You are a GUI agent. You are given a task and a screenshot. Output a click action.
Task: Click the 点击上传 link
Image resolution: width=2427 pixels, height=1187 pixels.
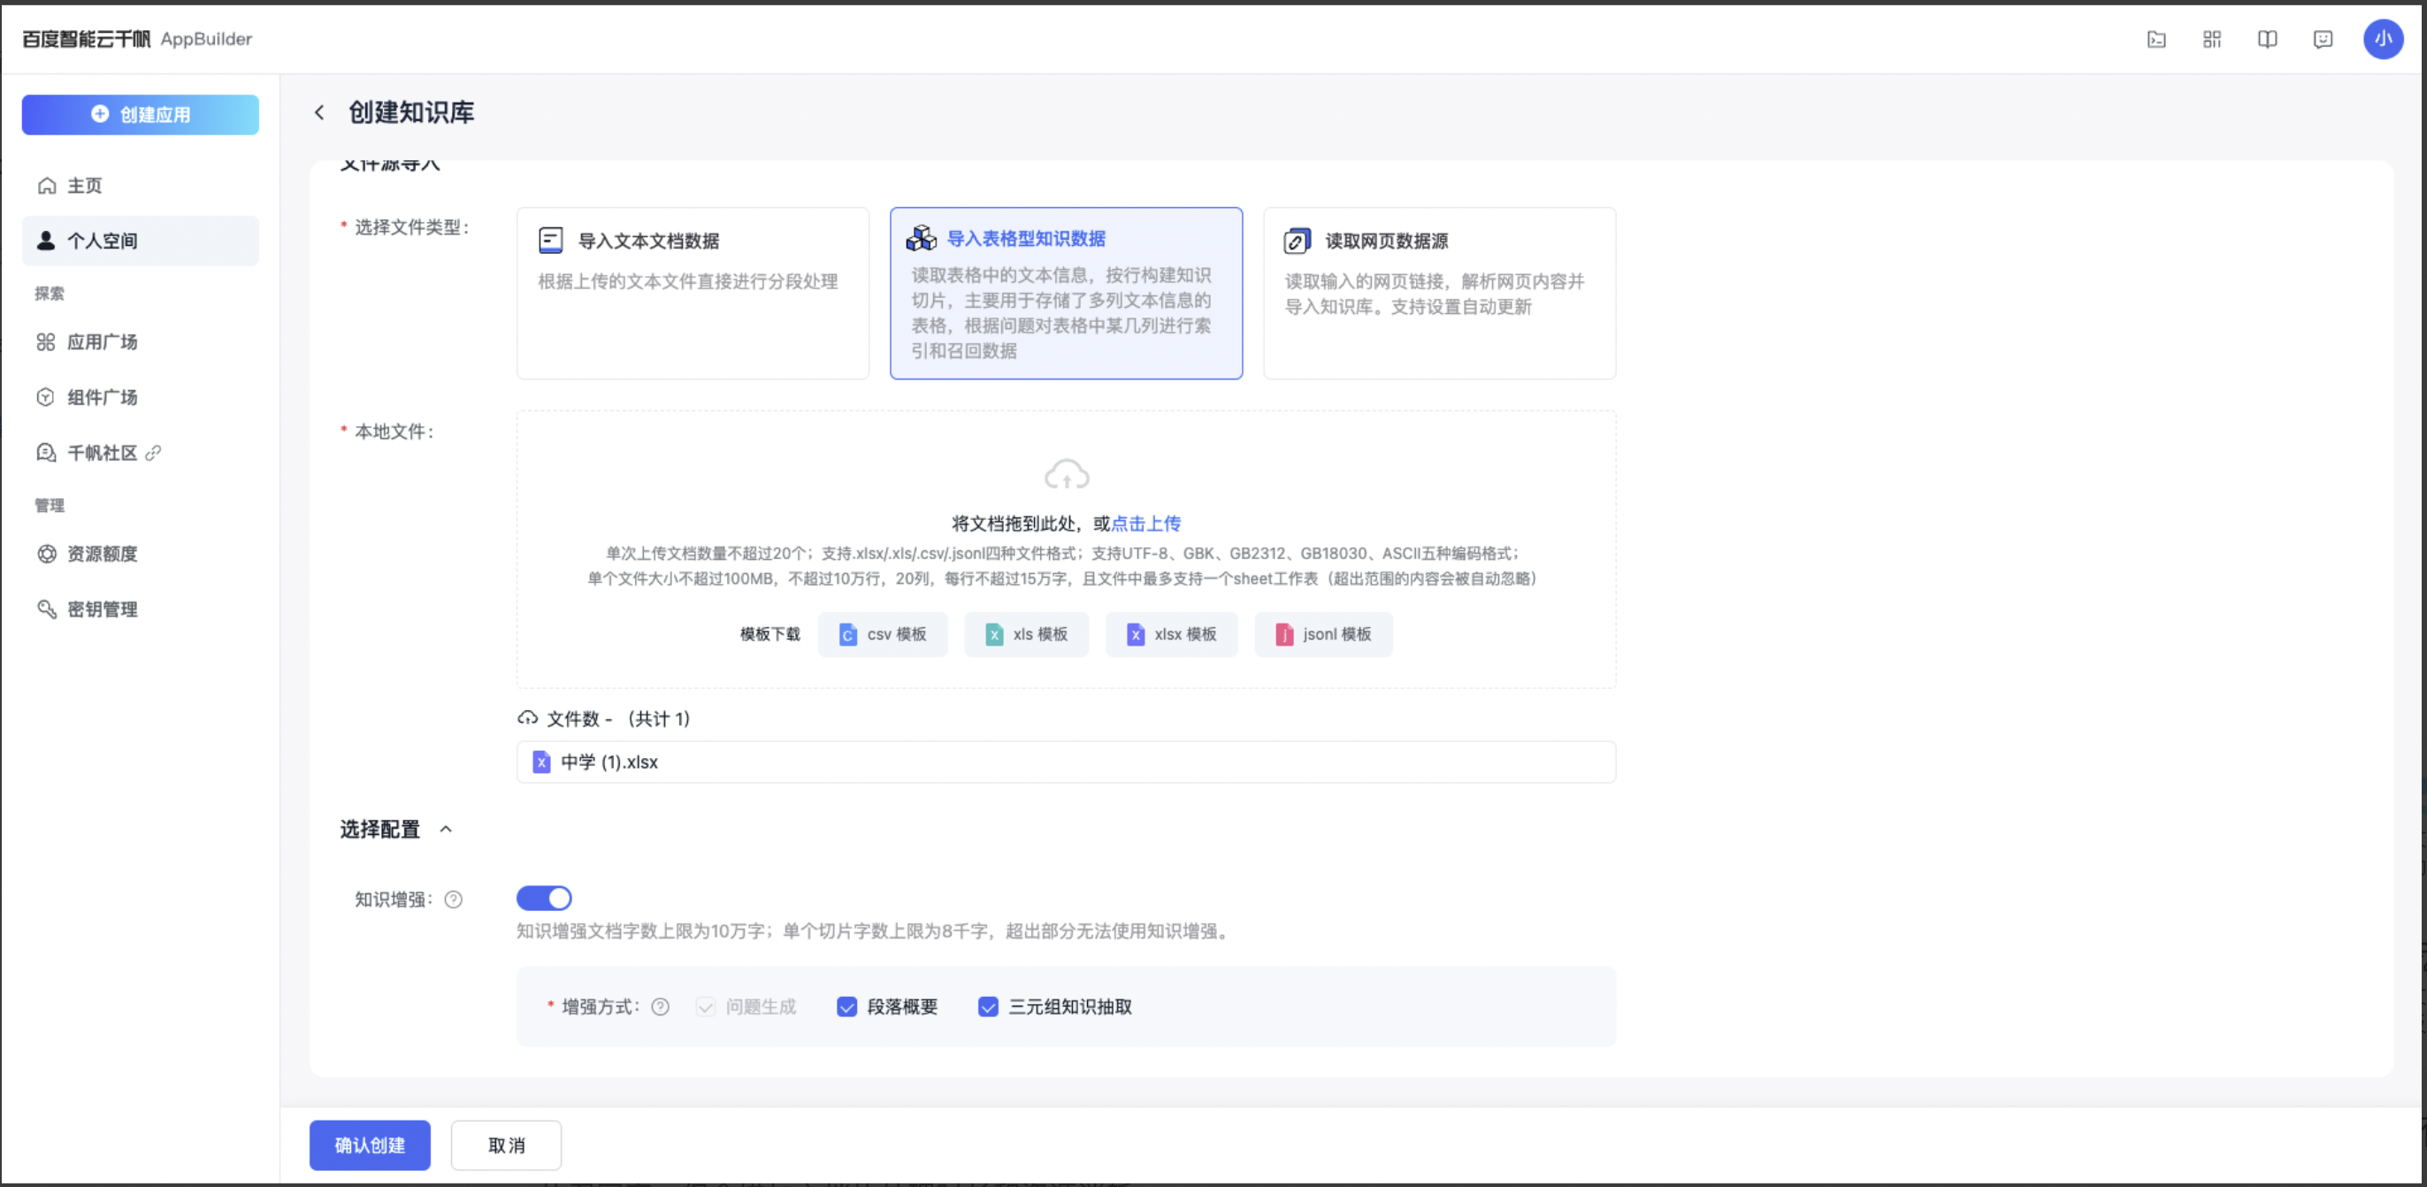coord(1145,524)
